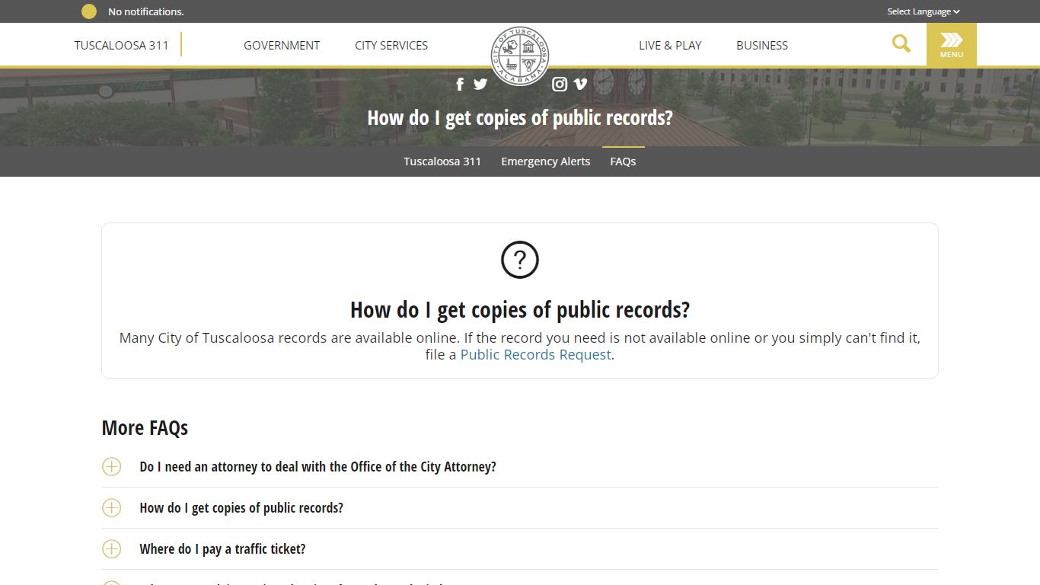Click 'Where do I pay a traffic ticket?'
Viewport: 1040px width, 585px height.
[222, 549]
